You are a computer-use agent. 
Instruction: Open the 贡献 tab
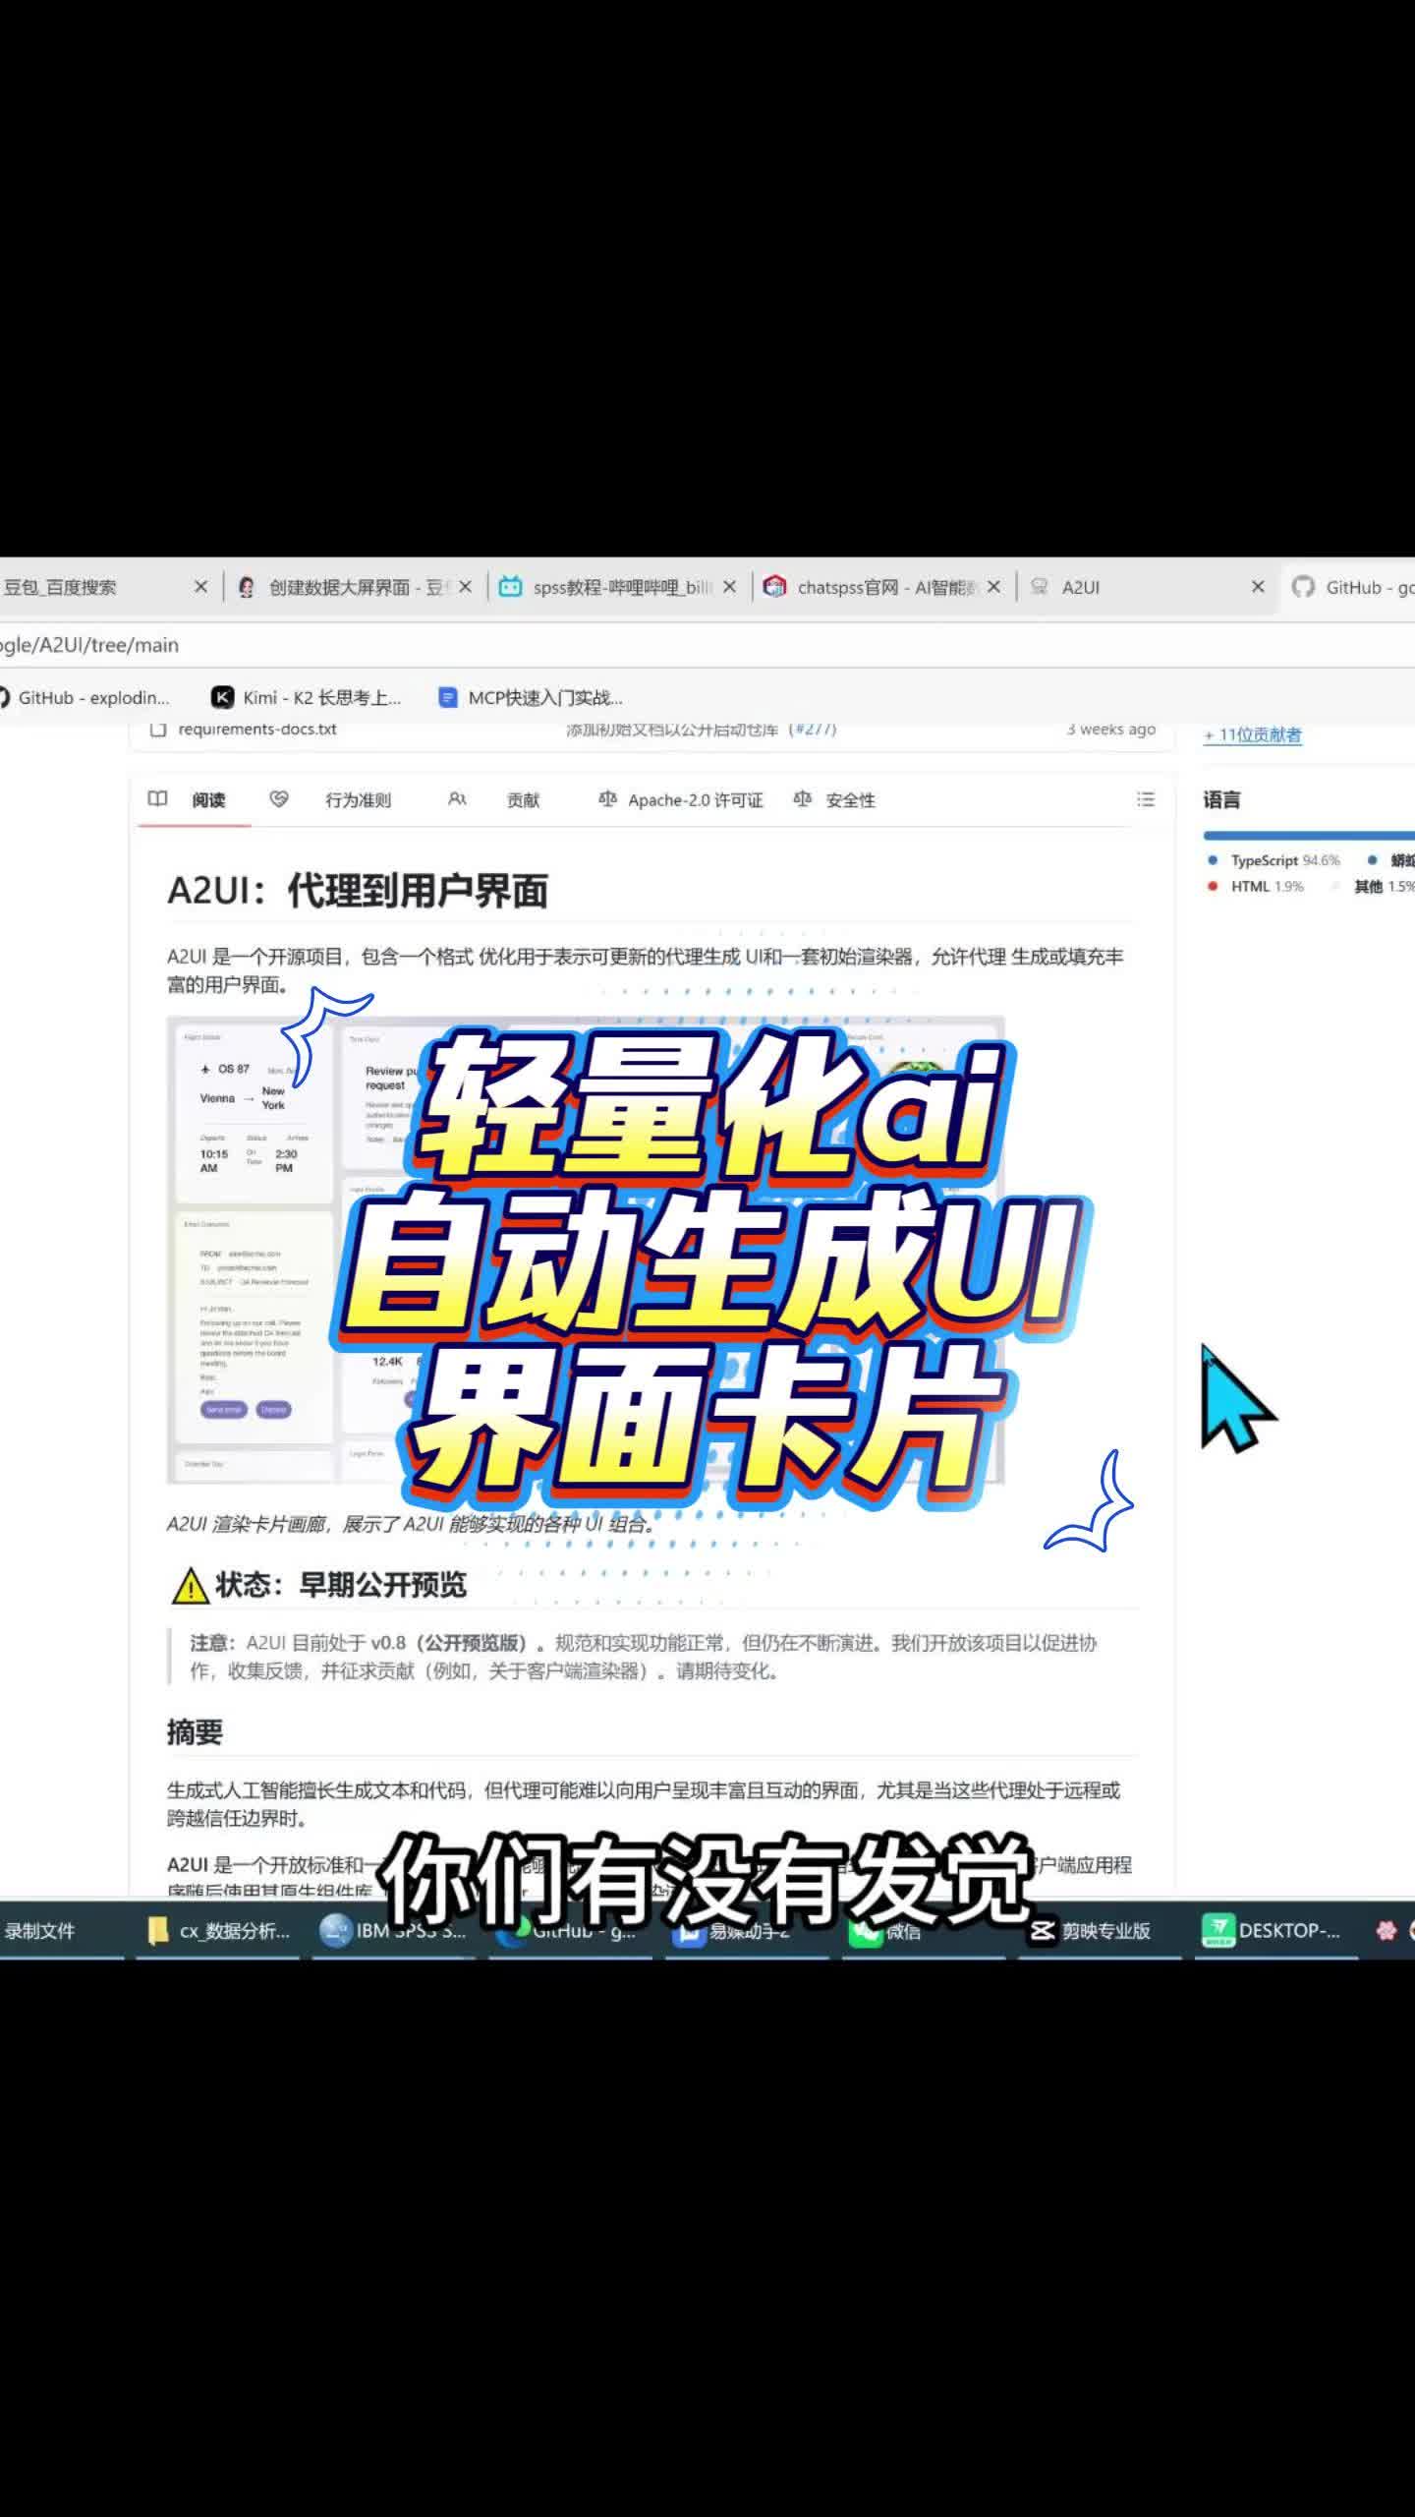(494, 800)
